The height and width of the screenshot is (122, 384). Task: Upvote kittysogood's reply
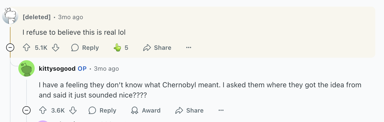pyautogui.click(x=43, y=111)
